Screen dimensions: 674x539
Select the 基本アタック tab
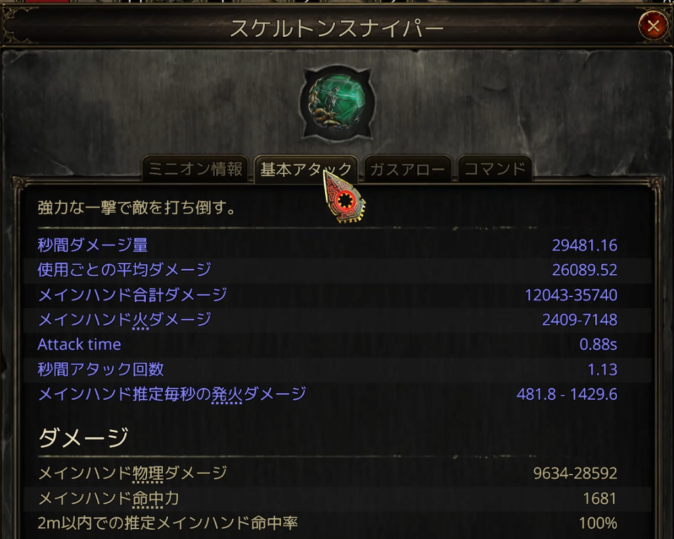(305, 169)
